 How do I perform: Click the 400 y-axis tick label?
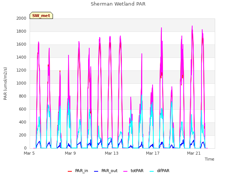23,122
